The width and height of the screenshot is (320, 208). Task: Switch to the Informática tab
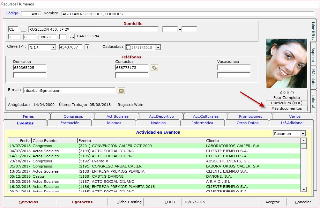(x=203, y=123)
